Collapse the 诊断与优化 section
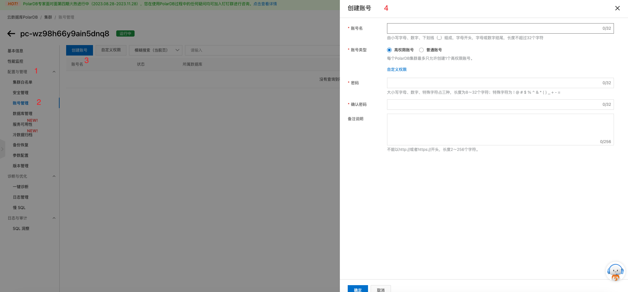This screenshot has height=292, width=628. [x=54, y=176]
